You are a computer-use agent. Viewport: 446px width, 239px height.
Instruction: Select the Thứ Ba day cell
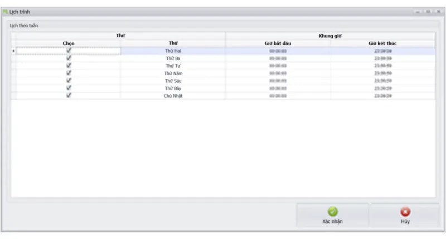click(x=173, y=58)
